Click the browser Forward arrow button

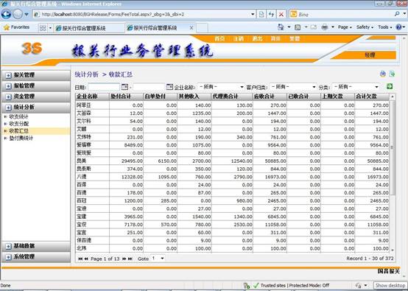pyautogui.click(x=18, y=14)
